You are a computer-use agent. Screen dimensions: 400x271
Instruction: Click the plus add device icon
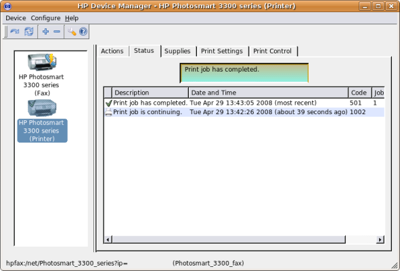(45, 32)
